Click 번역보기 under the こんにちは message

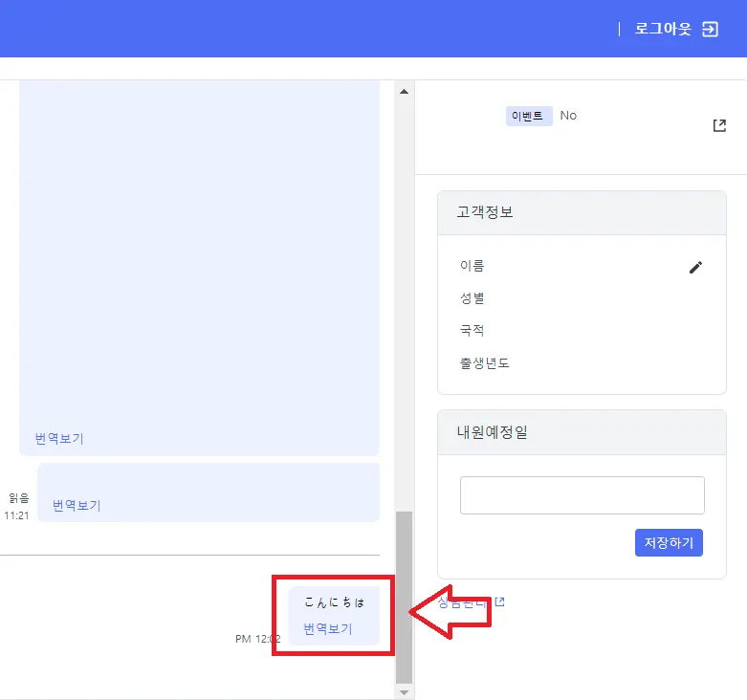pyautogui.click(x=328, y=629)
